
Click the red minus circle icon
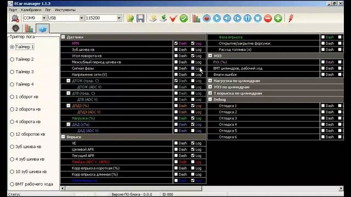click(x=268, y=18)
